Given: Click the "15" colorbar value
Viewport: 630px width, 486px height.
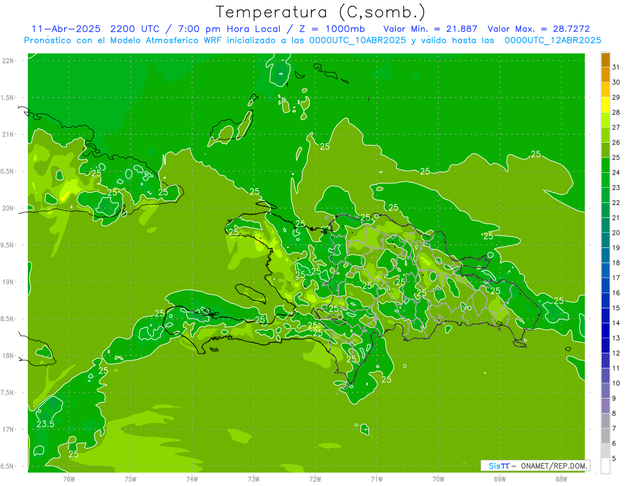Looking at the screenshot, I should point(616,308).
